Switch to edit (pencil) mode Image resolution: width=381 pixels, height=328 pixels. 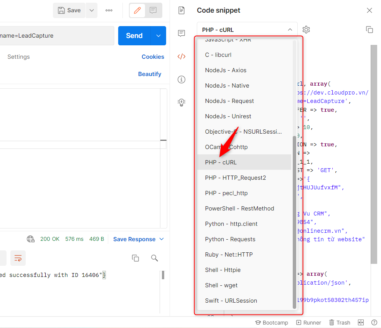pyautogui.click(x=137, y=10)
